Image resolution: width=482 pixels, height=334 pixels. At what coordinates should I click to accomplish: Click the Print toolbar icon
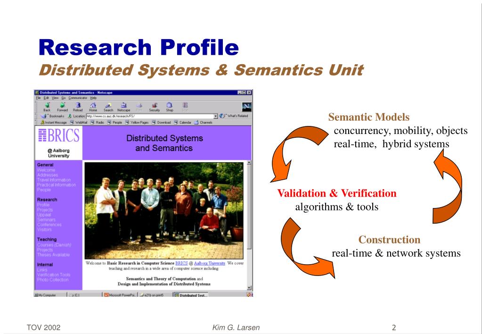pos(139,107)
